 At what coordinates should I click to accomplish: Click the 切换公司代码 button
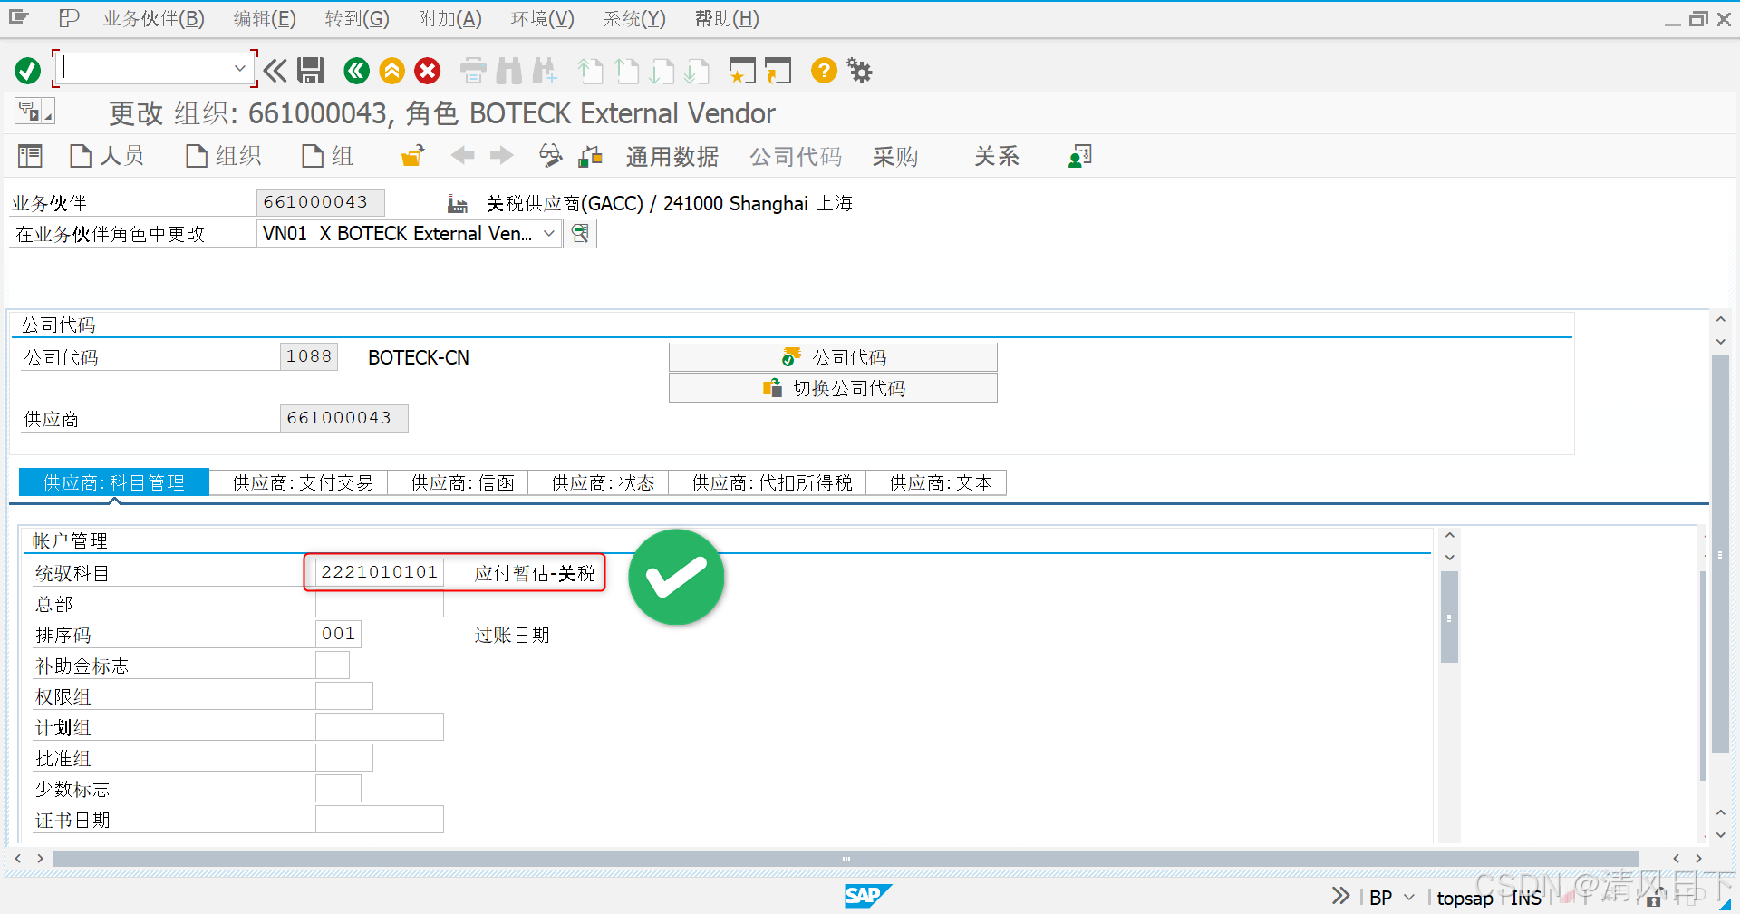(833, 388)
